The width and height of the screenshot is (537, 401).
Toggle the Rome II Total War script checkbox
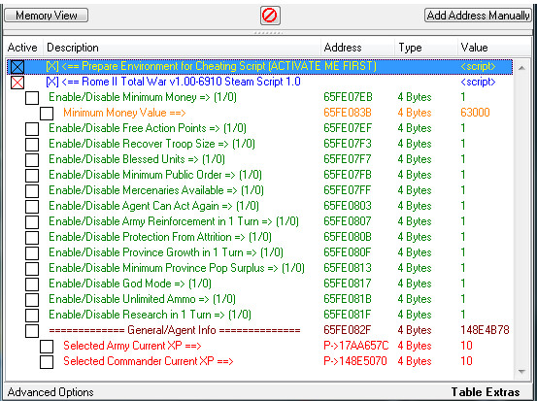click(x=17, y=83)
